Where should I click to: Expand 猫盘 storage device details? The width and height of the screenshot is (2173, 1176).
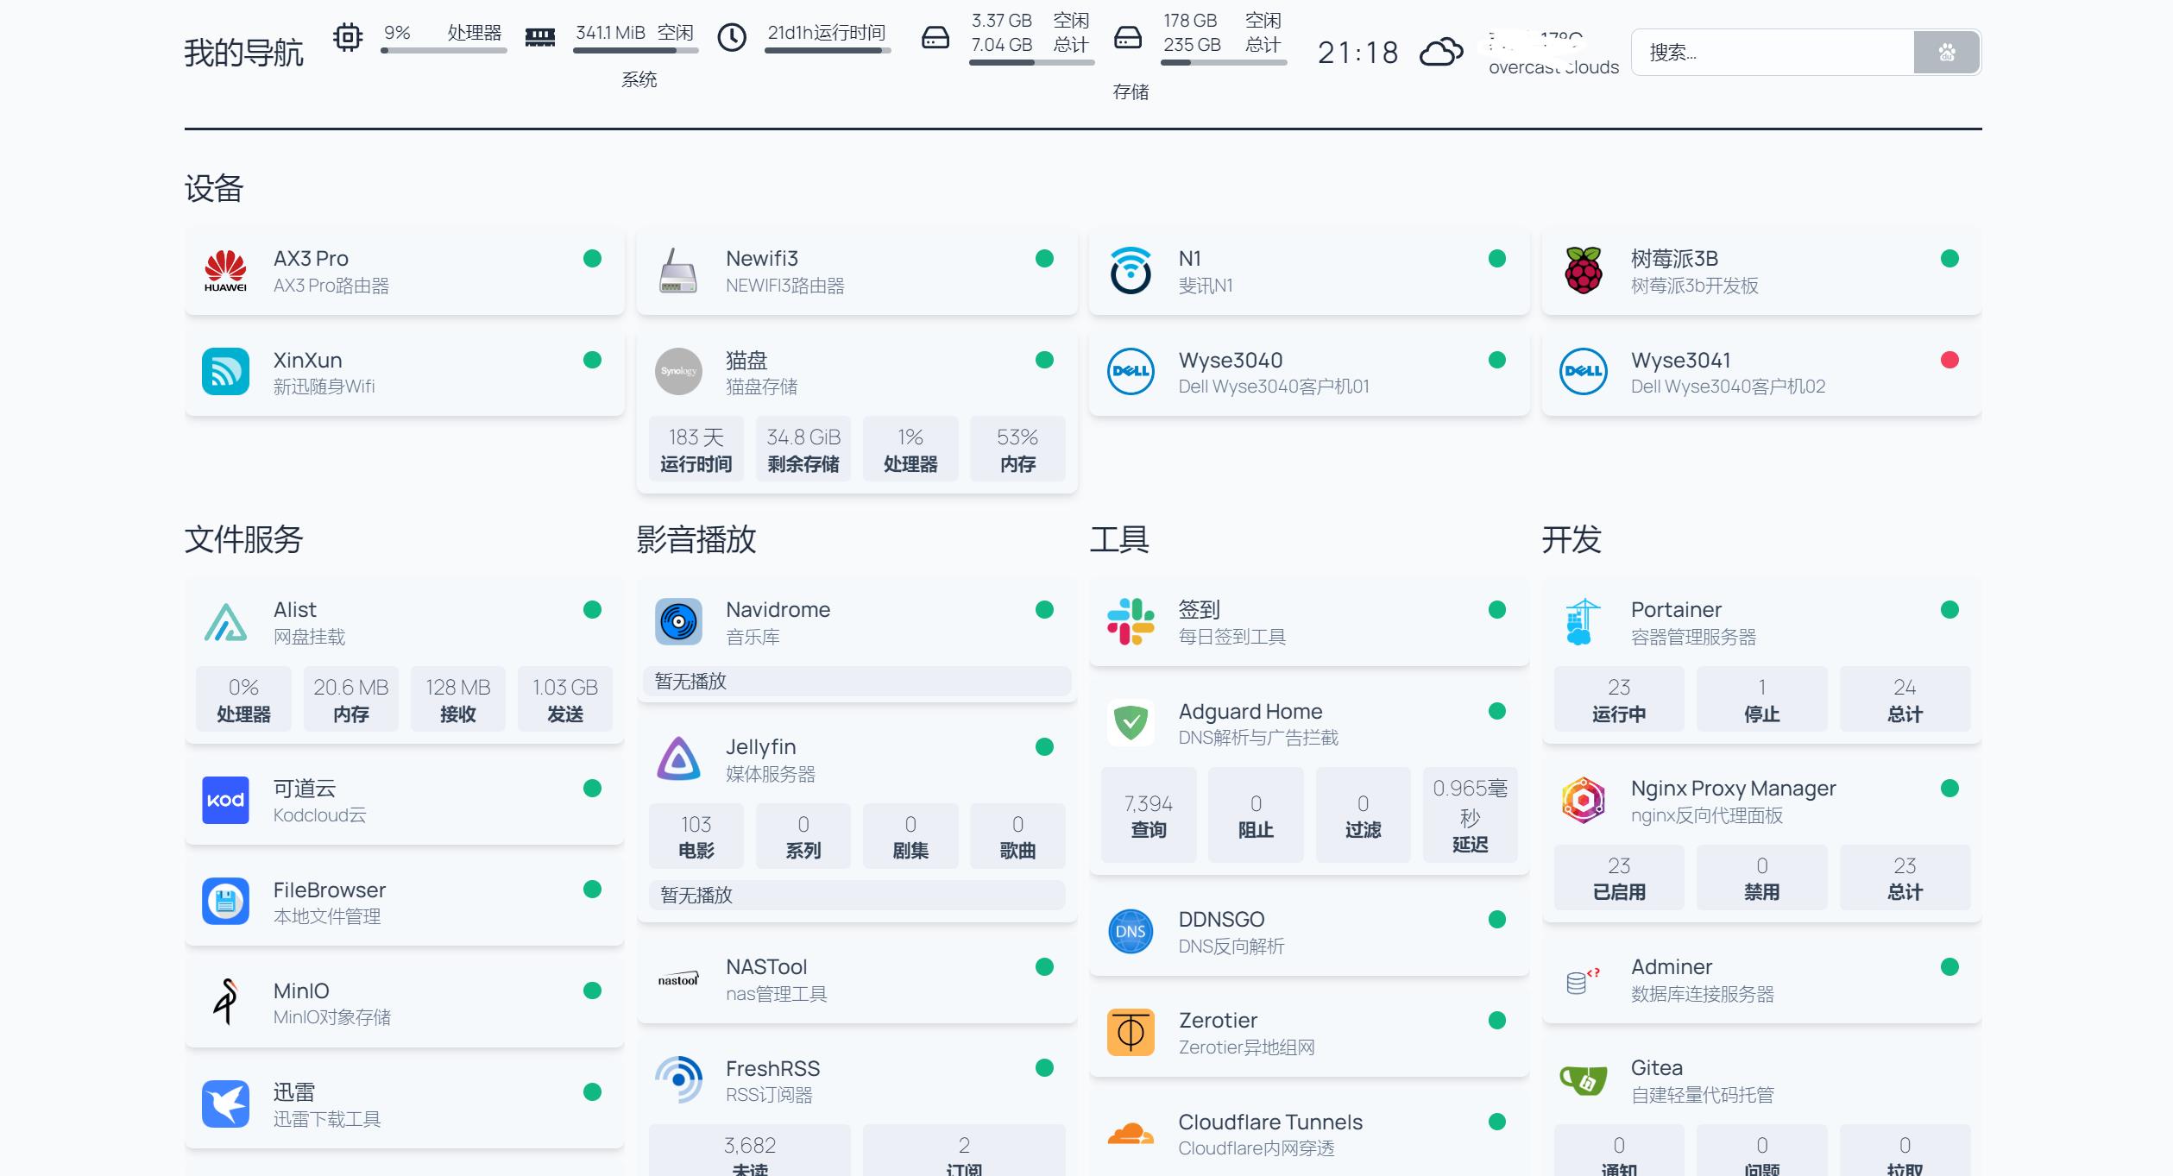[854, 371]
